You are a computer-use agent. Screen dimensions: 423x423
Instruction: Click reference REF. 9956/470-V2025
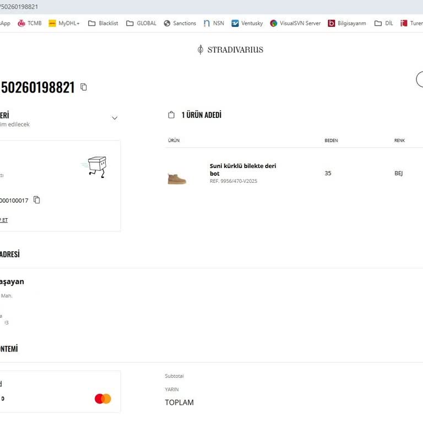click(x=234, y=181)
